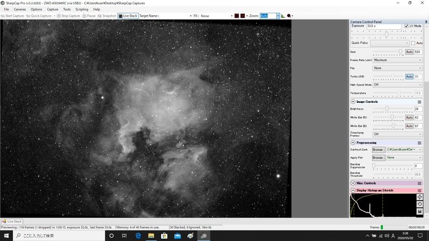Screen dimensions: 429x241
Task: Open the Preprocessing hamburger menu
Action: [419, 143]
